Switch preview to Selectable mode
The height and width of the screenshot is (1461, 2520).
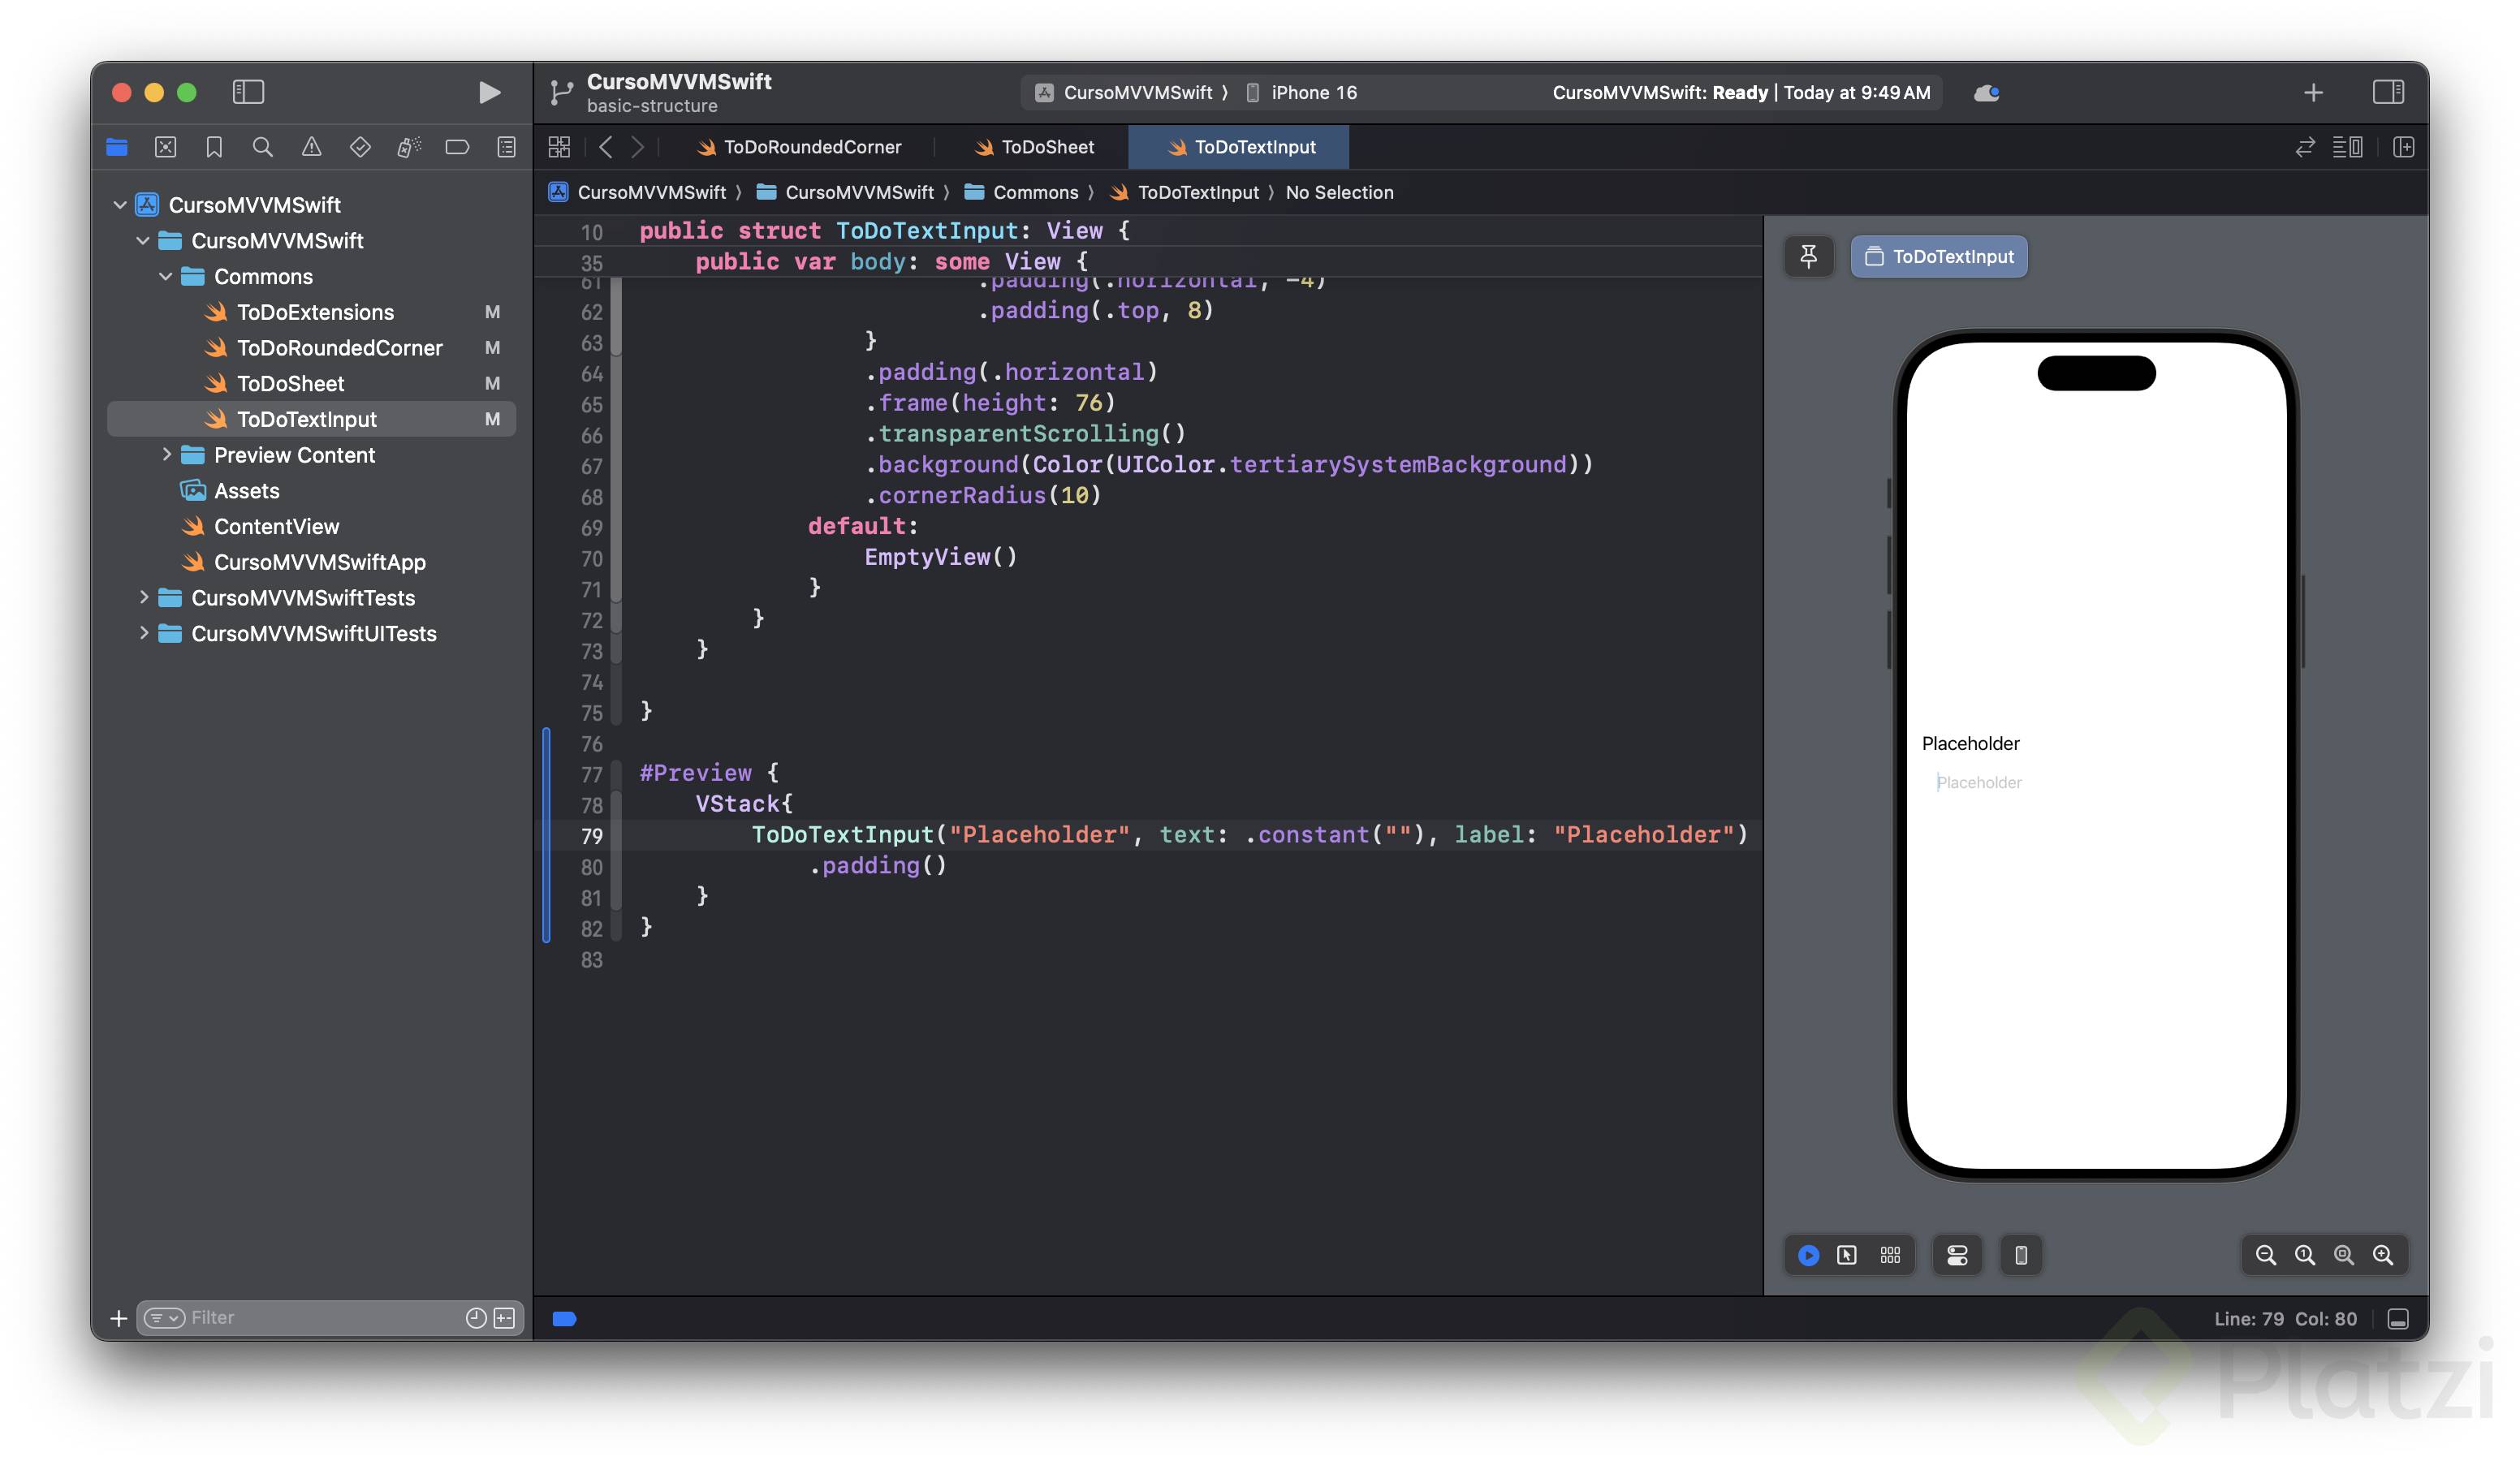tap(1846, 1255)
